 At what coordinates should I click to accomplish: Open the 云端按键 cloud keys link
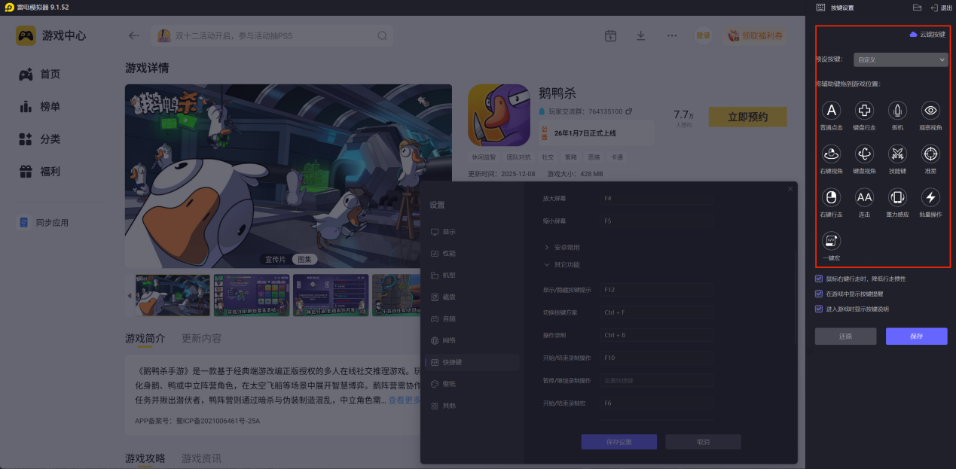tap(927, 35)
